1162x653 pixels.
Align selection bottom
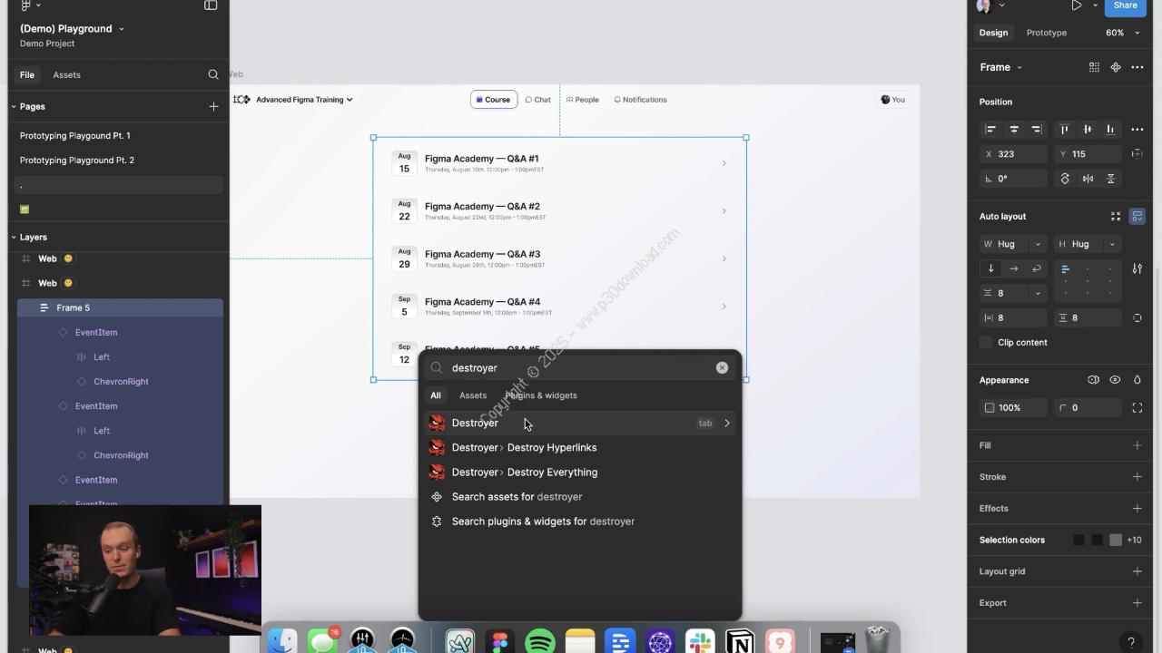(x=1109, y=129)
